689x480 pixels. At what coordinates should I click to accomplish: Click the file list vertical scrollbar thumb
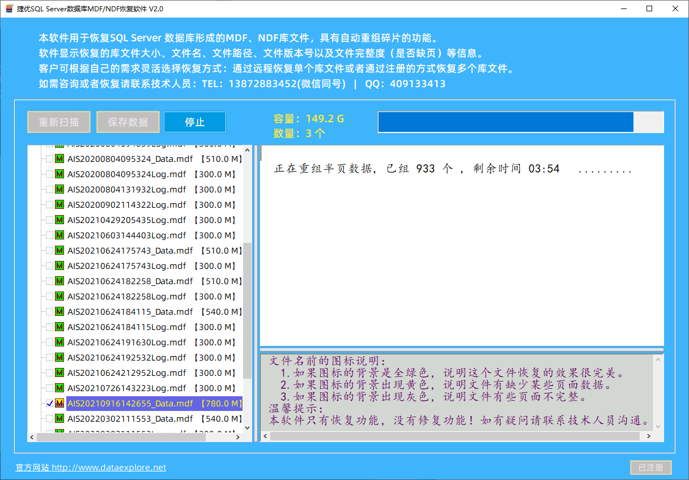coord(247,311)
